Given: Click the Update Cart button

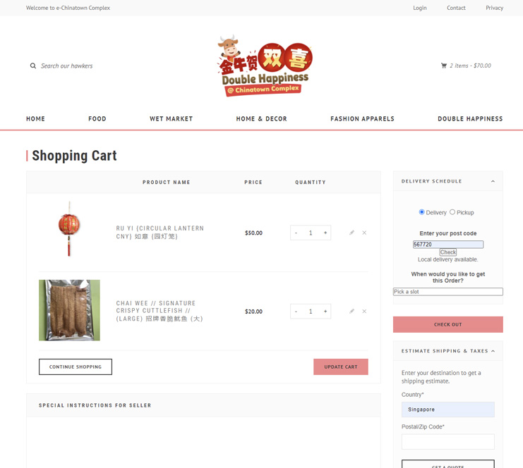Looking at the screenshot, I should [x=340, y=367].
